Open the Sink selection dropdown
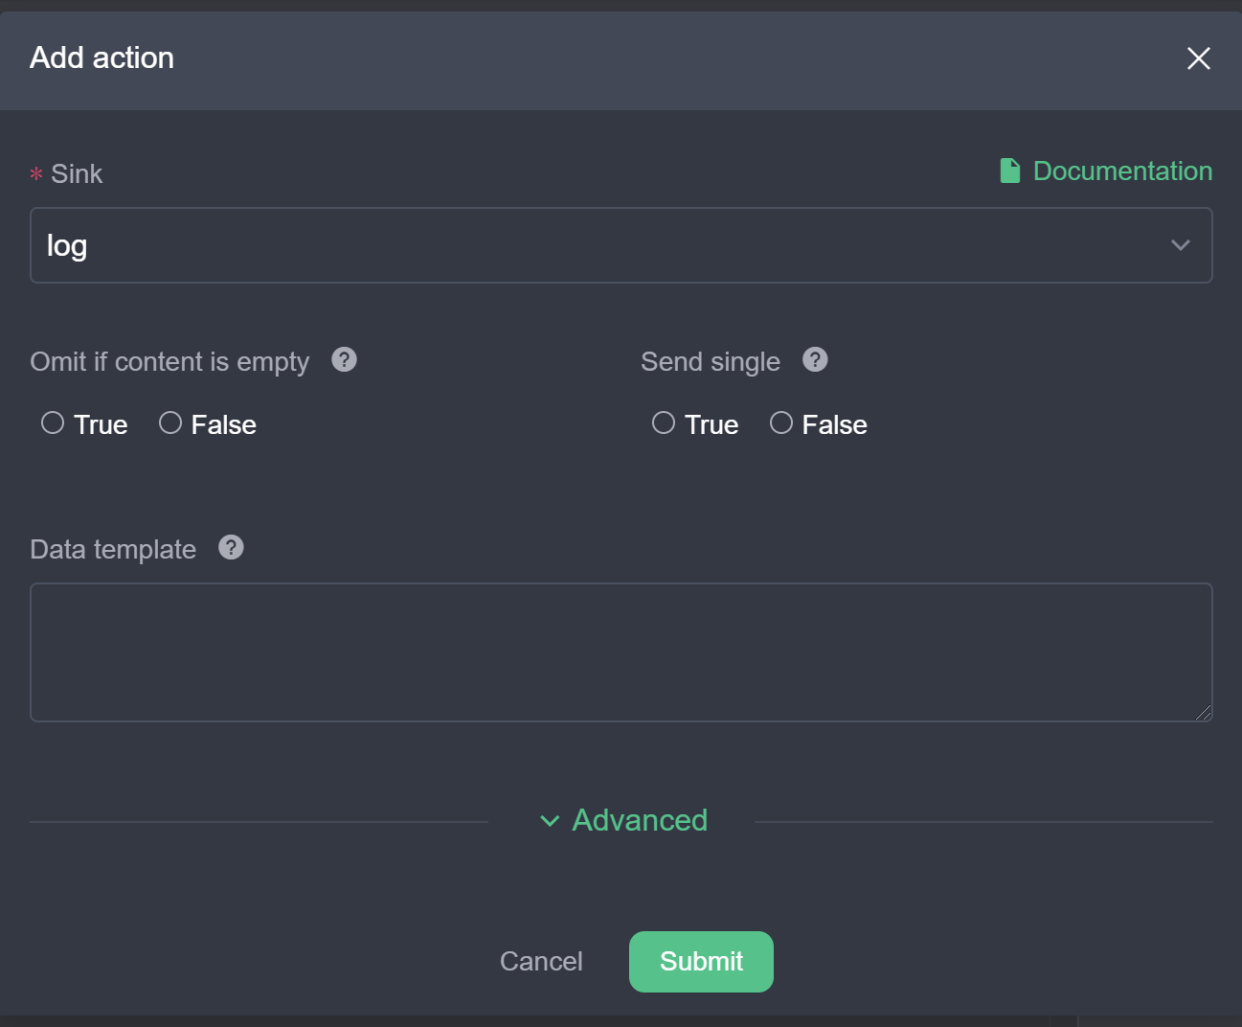This screenshot has width=1242, height=1027. pyautogui.click(x=621, y=245)
